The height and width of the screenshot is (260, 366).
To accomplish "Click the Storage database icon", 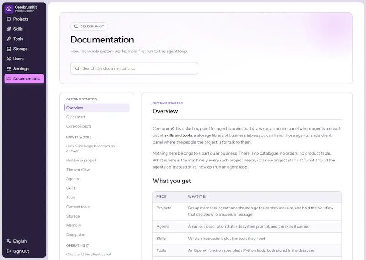I will coord(9,49).
